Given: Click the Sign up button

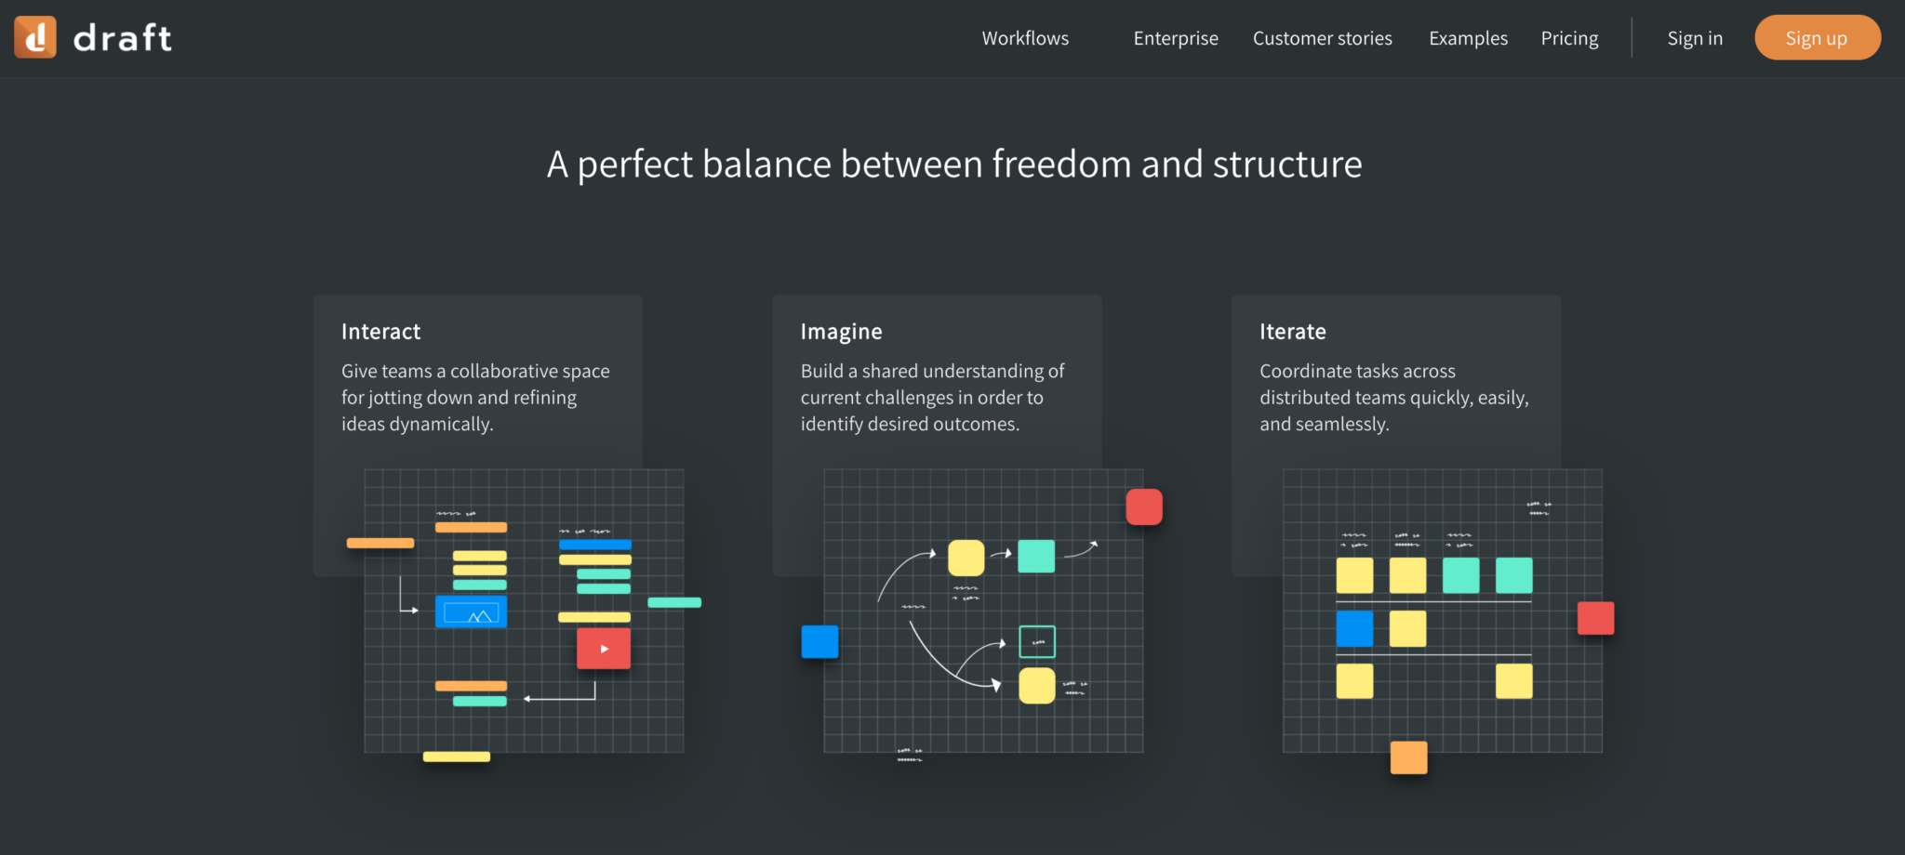Looking at the screenshot, I should click(x=1817, y=37).
